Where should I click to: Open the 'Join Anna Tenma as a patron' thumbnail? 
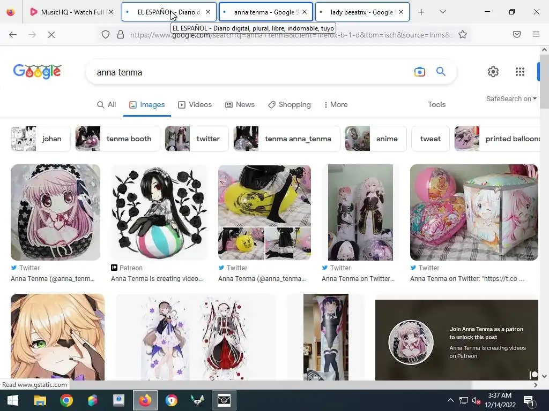click(x=457, y=340)
